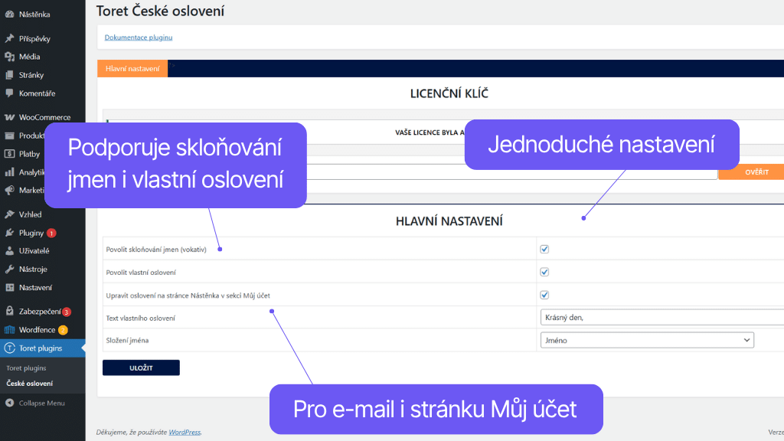This screenshot has height=441, width=784.
Task: Click the Pluginy plug icon
Action: tap(9, 233)
